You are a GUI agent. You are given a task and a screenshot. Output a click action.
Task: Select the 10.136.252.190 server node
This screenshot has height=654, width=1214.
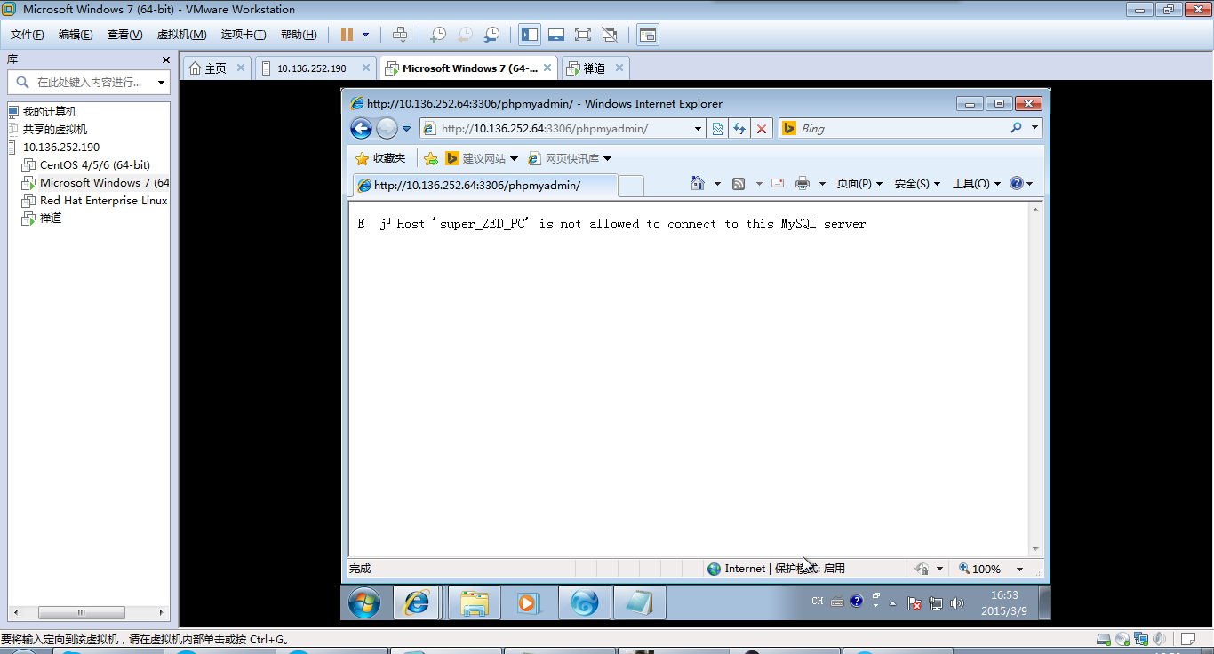pyautogui.click(x=60, y=148)
